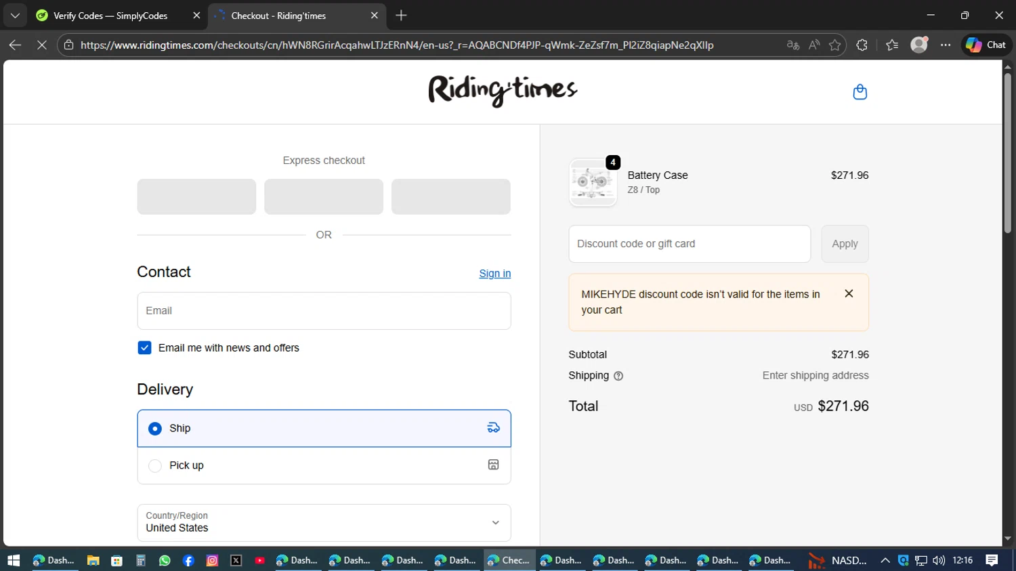Click the scrollbar down arrow
Screen dimensions: 1016x571
pyautogui.click(x=1008, y=539)
